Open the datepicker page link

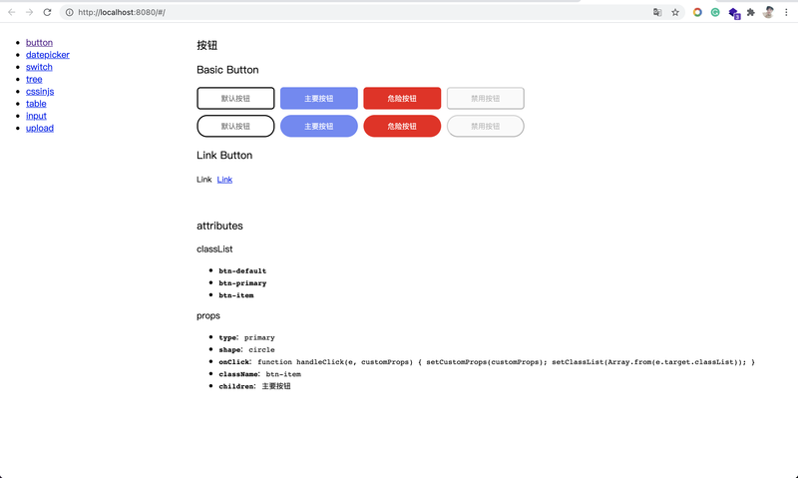coord(48,55)
